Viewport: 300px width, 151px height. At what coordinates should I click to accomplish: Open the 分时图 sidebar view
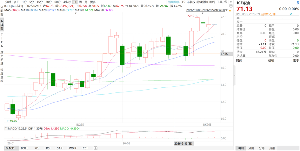[2, 10]
